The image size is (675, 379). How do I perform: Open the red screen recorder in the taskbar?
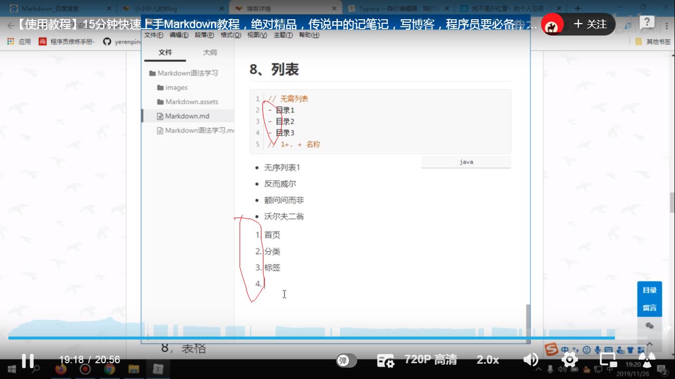[x=85, y=369]
